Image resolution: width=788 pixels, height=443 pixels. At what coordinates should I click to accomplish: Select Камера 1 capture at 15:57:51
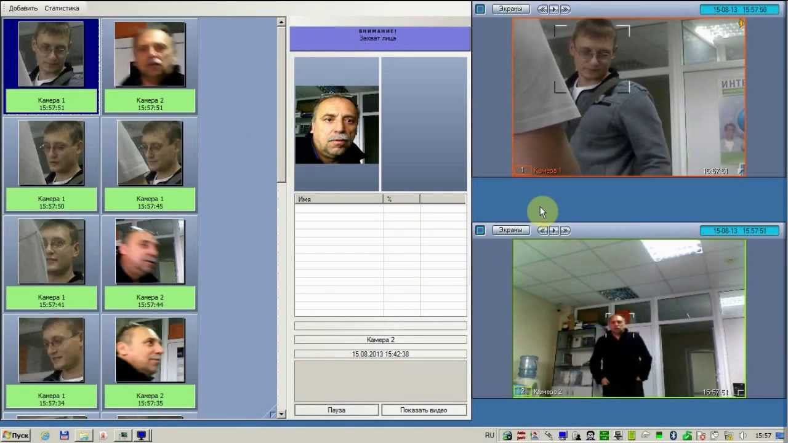(x=51, y=66)
